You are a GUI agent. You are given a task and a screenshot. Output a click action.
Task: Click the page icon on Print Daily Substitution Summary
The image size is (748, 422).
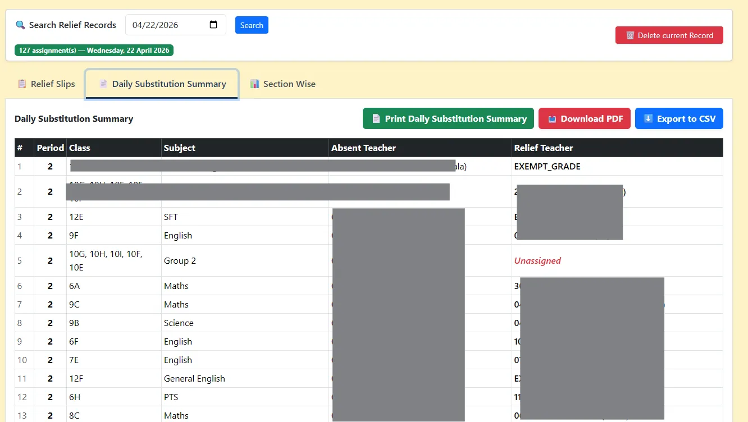(376, 119)
